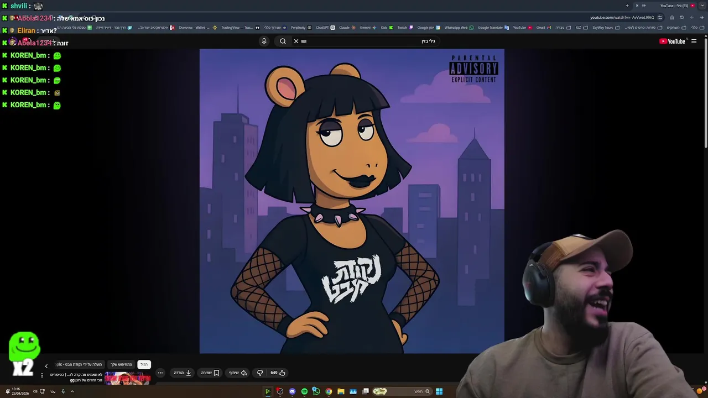Viewport: 708px width, 398px height.
Task: Select the הועלה על ידי נקודת מבט chip
Action: [x=79, y=364]
